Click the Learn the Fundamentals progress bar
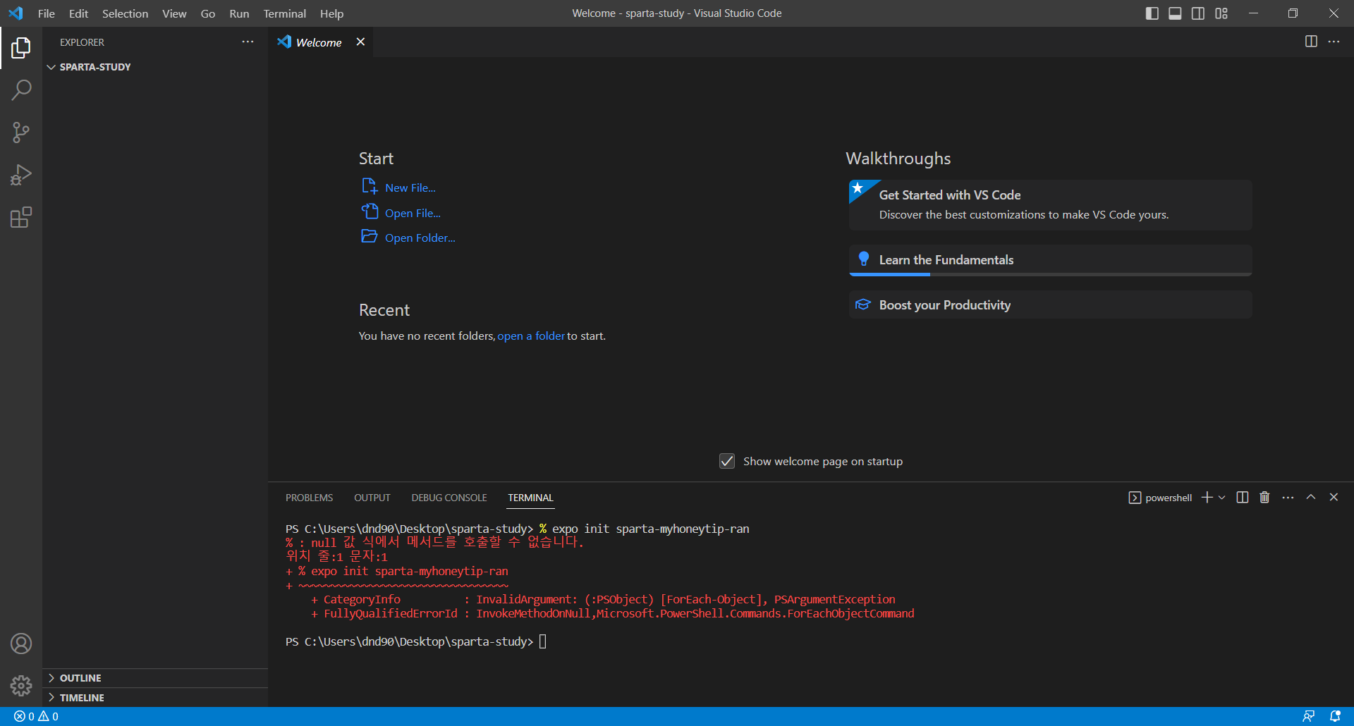The width and height of the screenshot is (1354, 726). (x=1051, y=274)
